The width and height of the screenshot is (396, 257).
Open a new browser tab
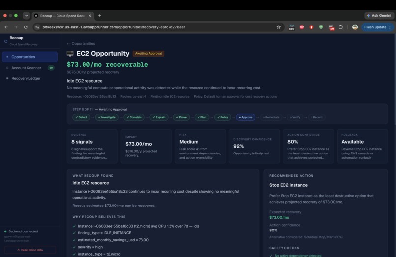100,16
